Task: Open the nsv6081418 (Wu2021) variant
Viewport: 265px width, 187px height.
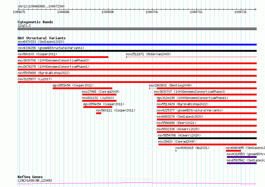Action: point(192,148)
